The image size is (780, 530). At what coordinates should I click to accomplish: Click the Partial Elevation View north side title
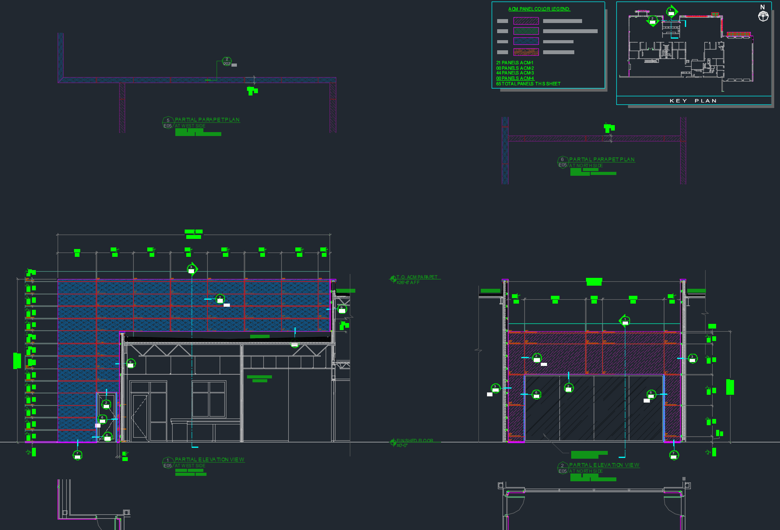point(604,465)
